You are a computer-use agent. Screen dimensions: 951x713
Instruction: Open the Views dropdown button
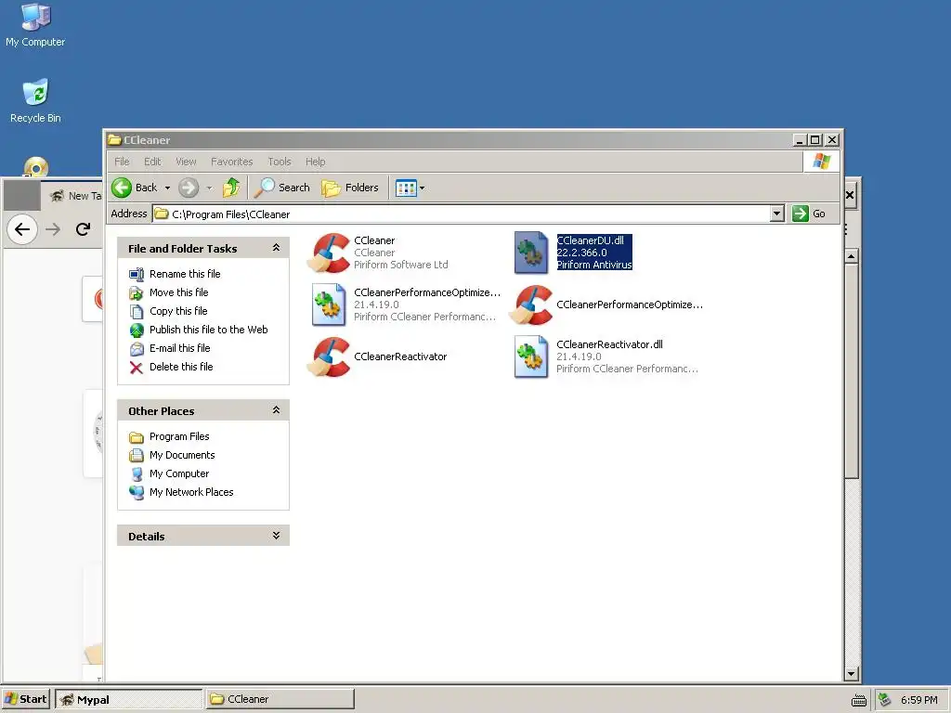(410, 188)
